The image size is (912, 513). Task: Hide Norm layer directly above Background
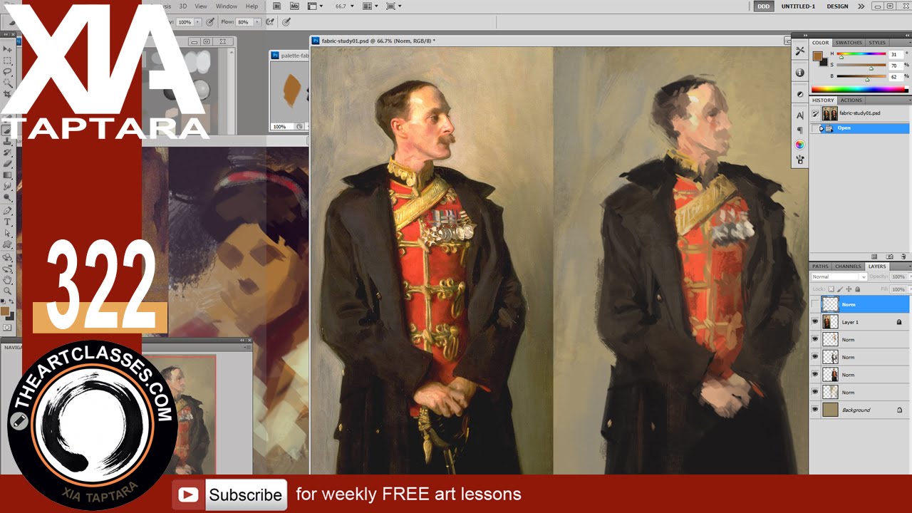click(815, 392)
